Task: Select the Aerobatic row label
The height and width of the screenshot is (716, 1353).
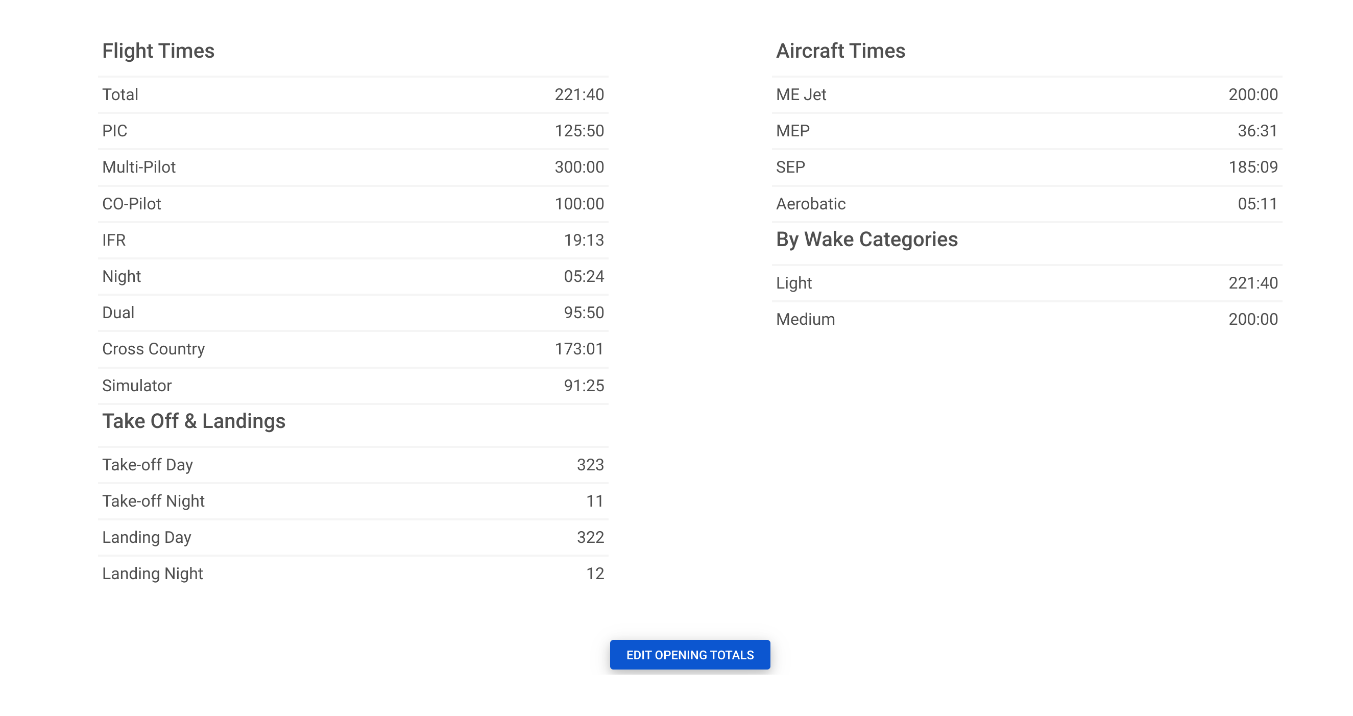Action: point(810,204)
